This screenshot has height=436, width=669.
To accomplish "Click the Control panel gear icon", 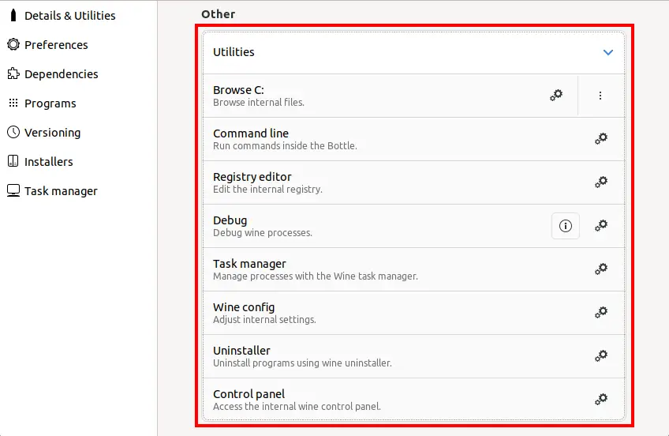I will (x=601, y=400).
